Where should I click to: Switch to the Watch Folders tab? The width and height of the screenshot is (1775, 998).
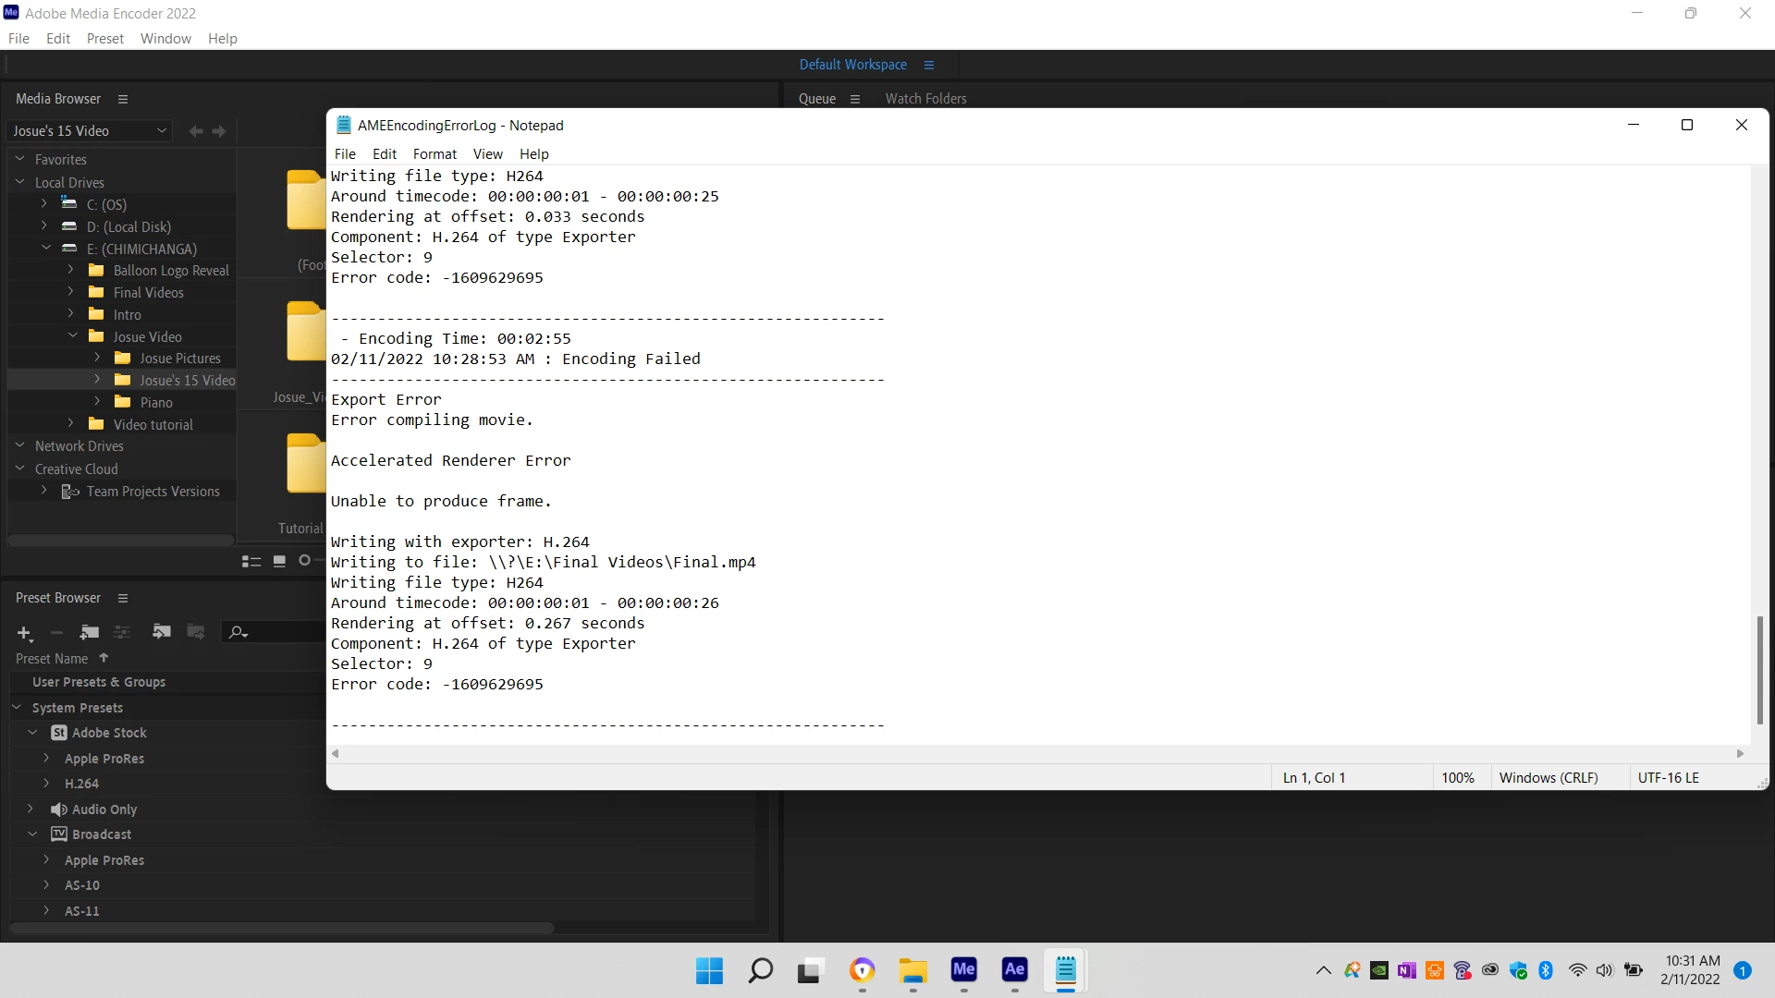click(925, 99)
